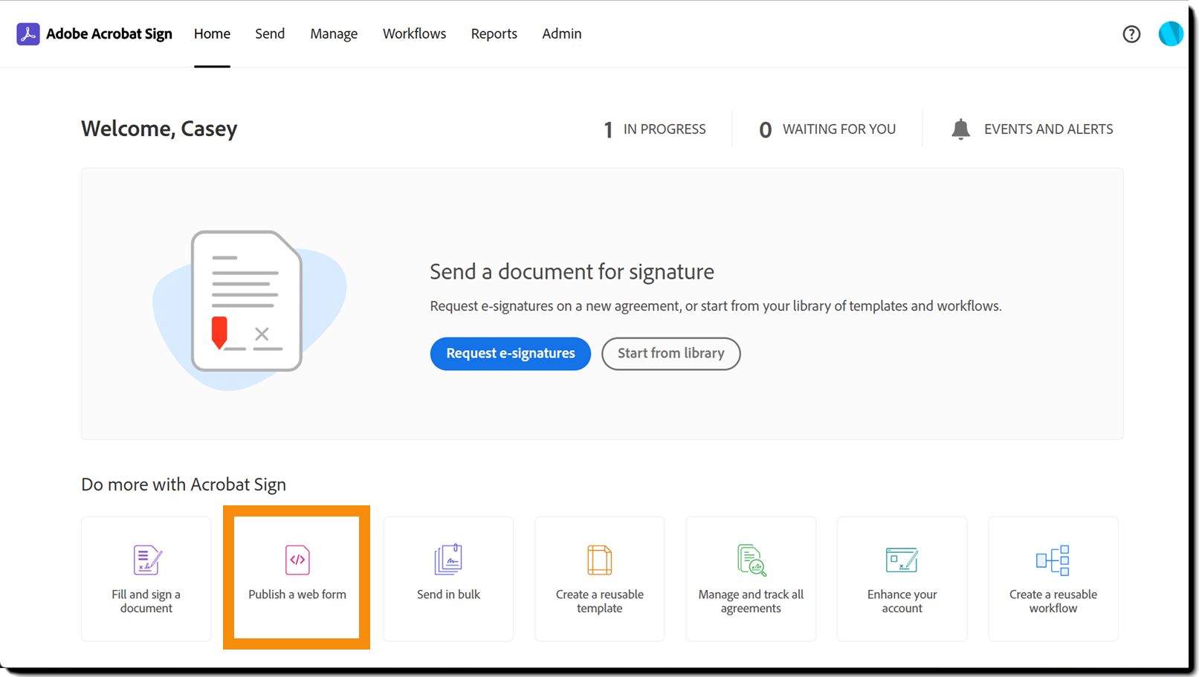Open the help question mark icon
1199x677 pixels.
(1131, 34)
